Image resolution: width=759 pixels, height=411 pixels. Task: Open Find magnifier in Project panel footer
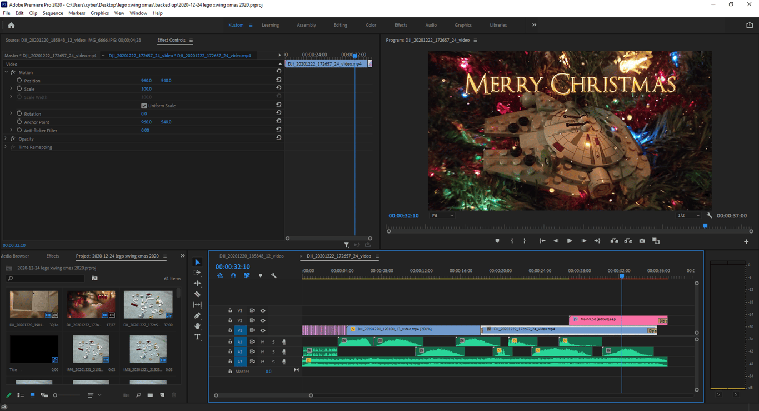pyautogui.click(x=138, y=395)
